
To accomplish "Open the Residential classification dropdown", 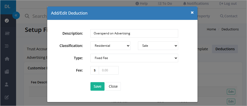I will (110, 46).
